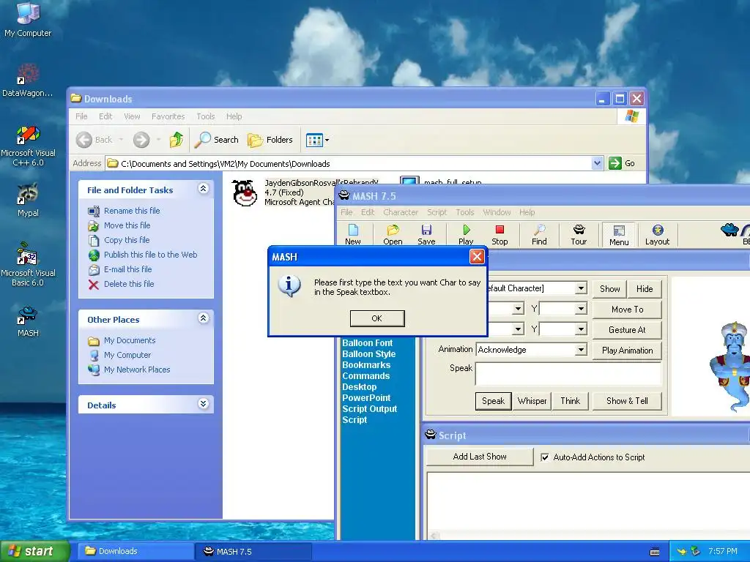
Task: Expand the Address bar dropdown arrow
Action: pos(597,163)
